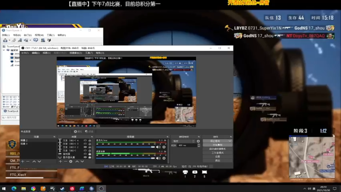The width and height of the screenshot is (341, 192).
Task: Toggle lock on 文本 (GDI+) 2 source
Action: click(x=90, y=147)
